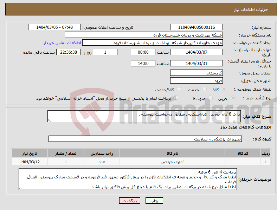Screen dimensions: 277x210
Task: Click the واحد شمارش column header
Action: pyautogui.click(x=102, y=153)
